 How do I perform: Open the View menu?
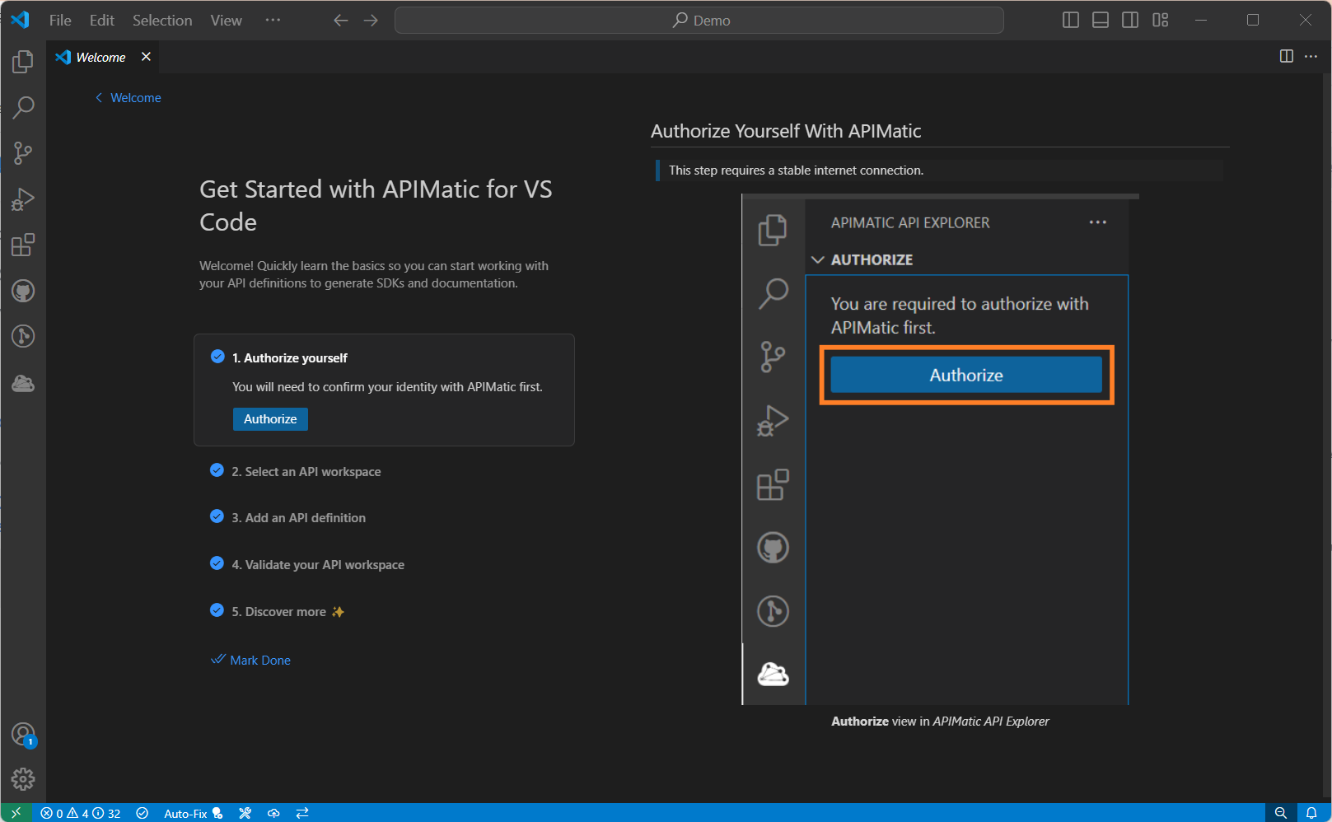tap(227, 20)
